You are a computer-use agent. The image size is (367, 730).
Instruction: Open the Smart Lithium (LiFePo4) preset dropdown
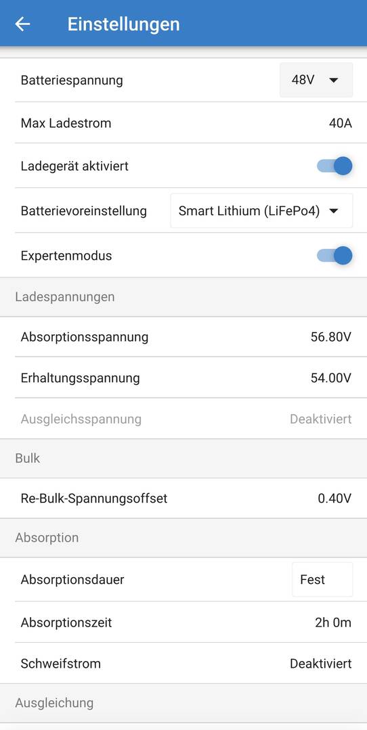(261, 211)
